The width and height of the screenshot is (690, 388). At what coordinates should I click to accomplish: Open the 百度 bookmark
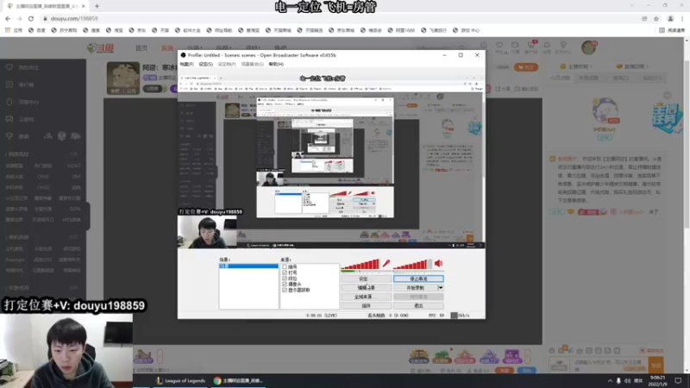pyautogui.click(x=37, y=30)
